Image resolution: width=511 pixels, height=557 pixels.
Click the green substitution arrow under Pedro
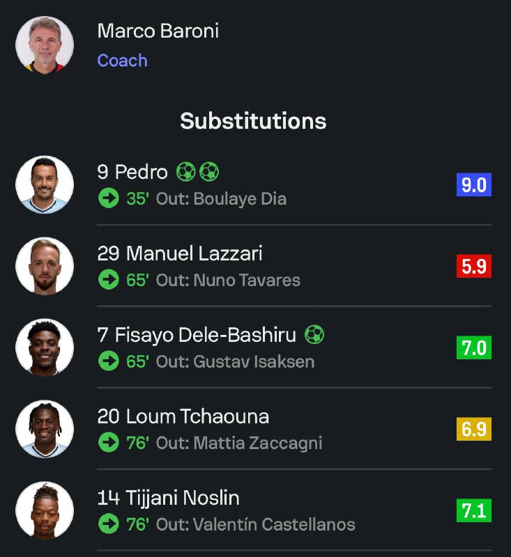[108, 198]
